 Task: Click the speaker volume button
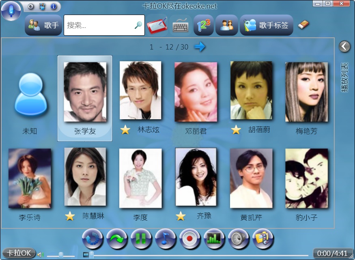point(239,239)
